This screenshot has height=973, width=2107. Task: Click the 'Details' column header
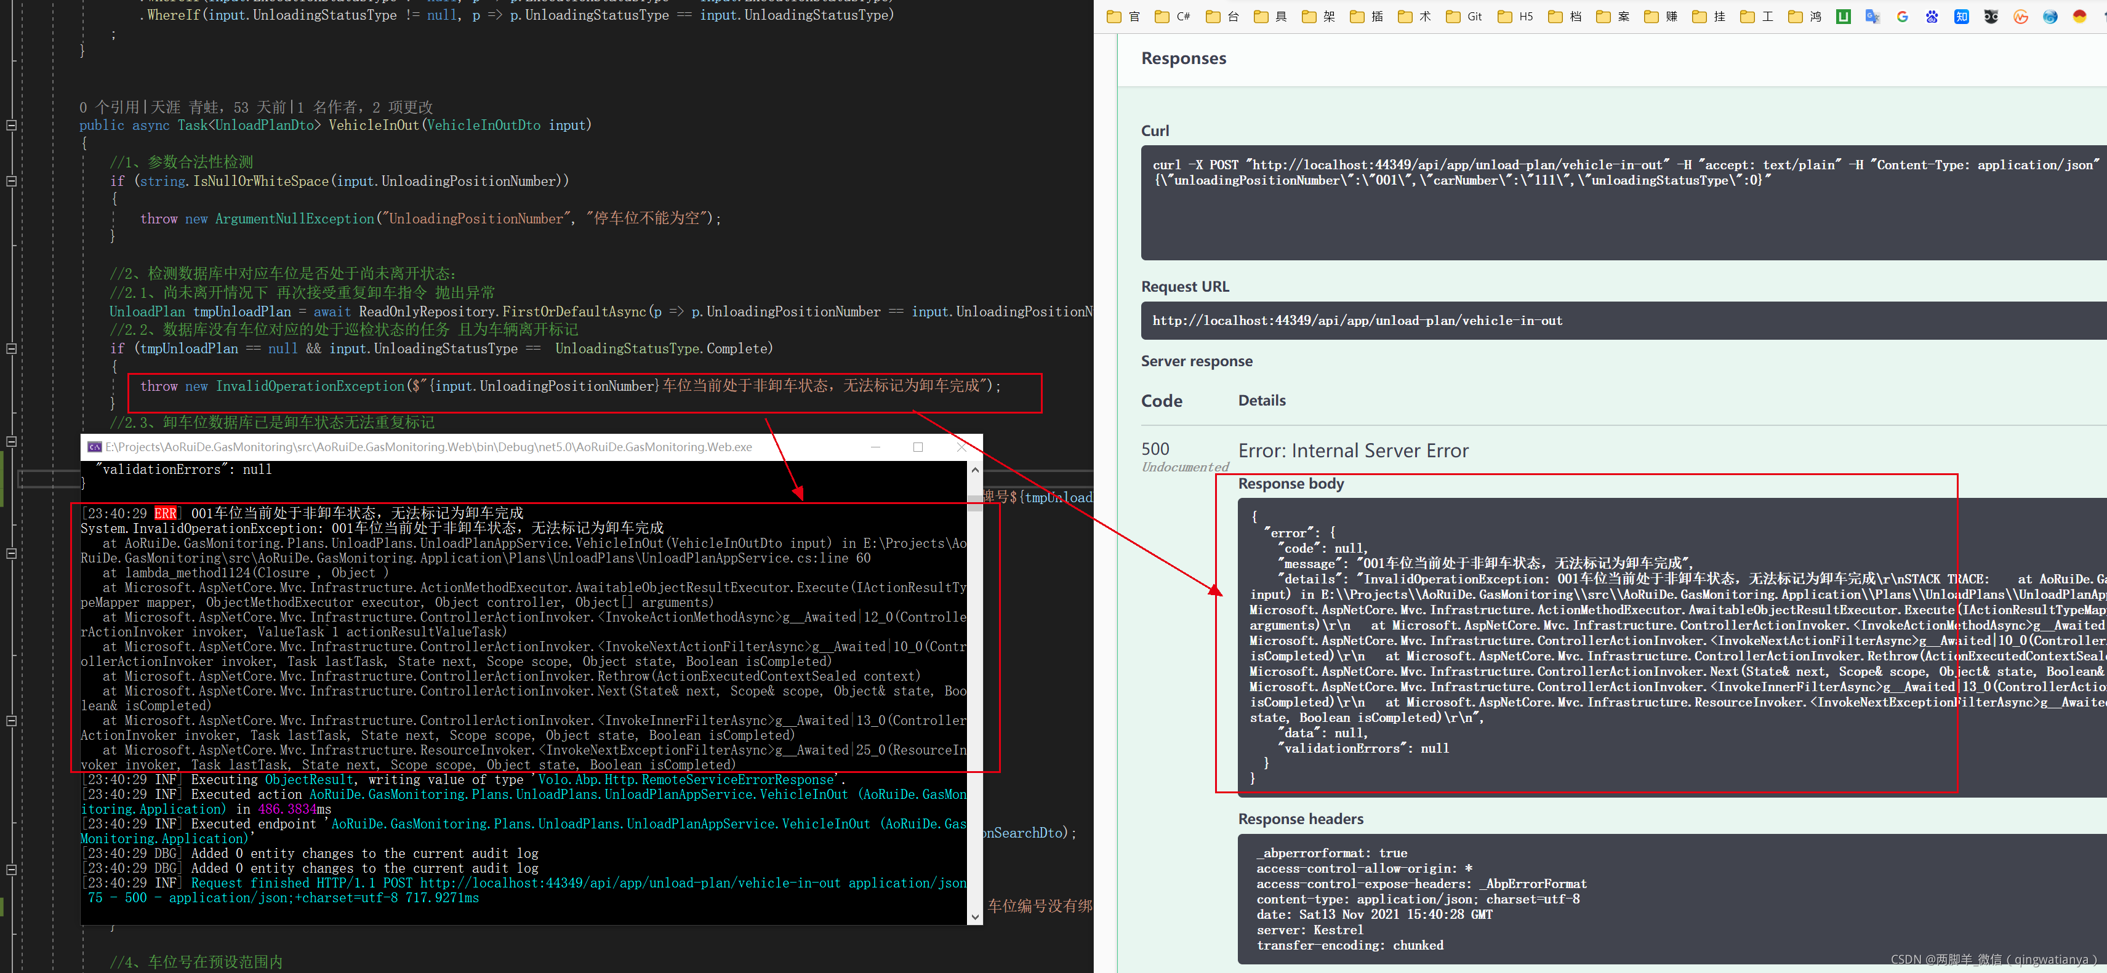1261,401
